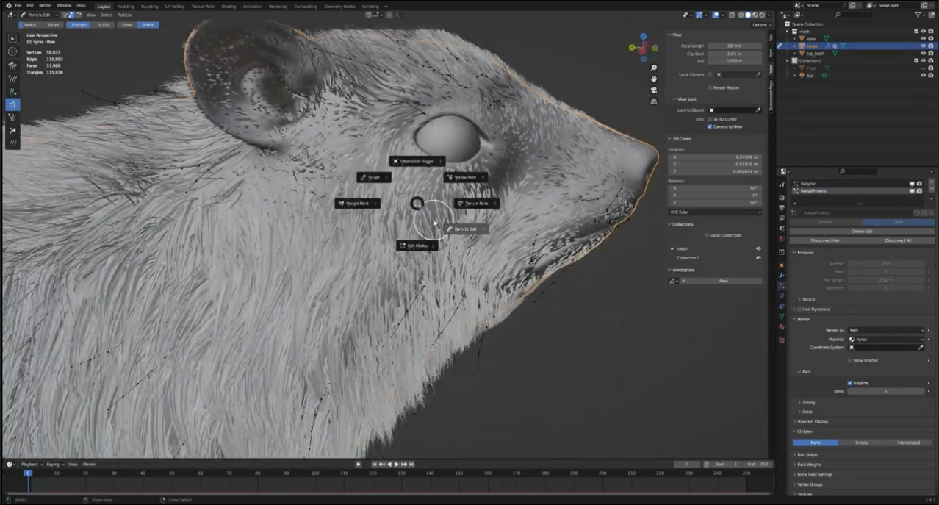Switch to the Sculpting workspace tab
939x505 pixels.
coord(149,6)
